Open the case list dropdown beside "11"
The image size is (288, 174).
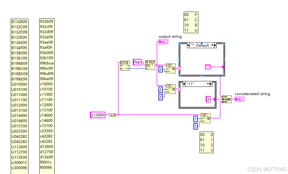[x=208, y=84]
